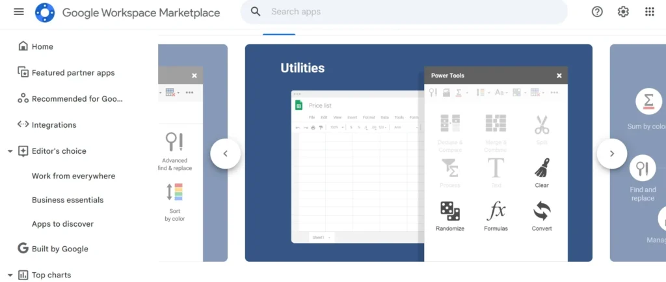Open the Sheet1 tab in the preview
The width and height of the screenshot is (666, 282).
(x=321, y=237)
